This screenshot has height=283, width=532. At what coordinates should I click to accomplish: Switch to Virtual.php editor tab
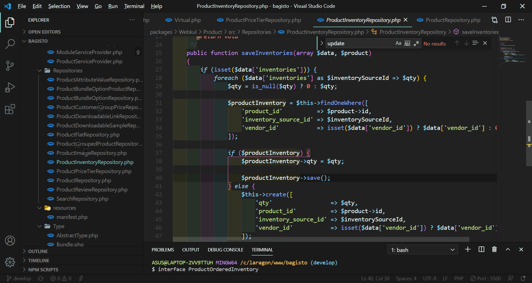[183, 20]
